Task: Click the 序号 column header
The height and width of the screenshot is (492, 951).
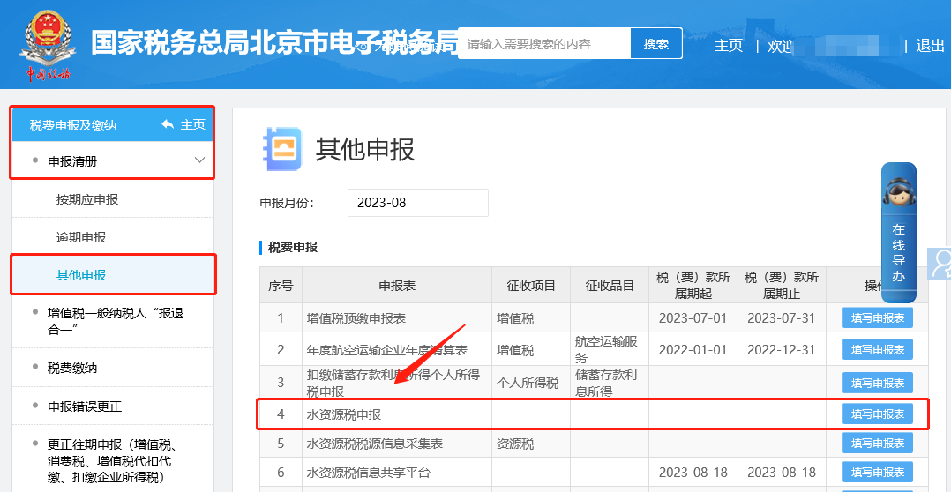Action: [x=281, y=286]
